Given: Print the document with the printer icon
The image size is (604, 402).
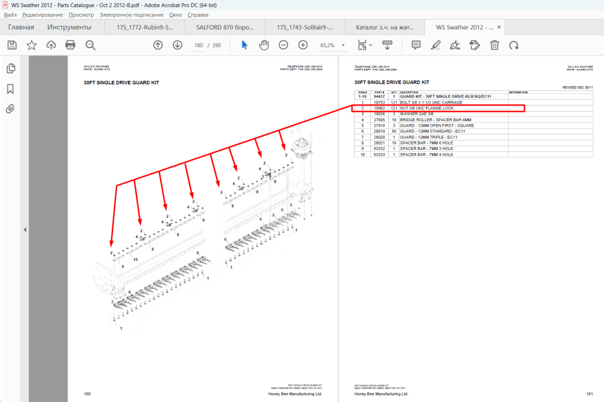Looking at the screenshot, I should tap(71, 45).
